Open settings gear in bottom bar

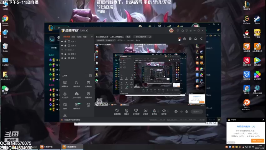(187, 112)
